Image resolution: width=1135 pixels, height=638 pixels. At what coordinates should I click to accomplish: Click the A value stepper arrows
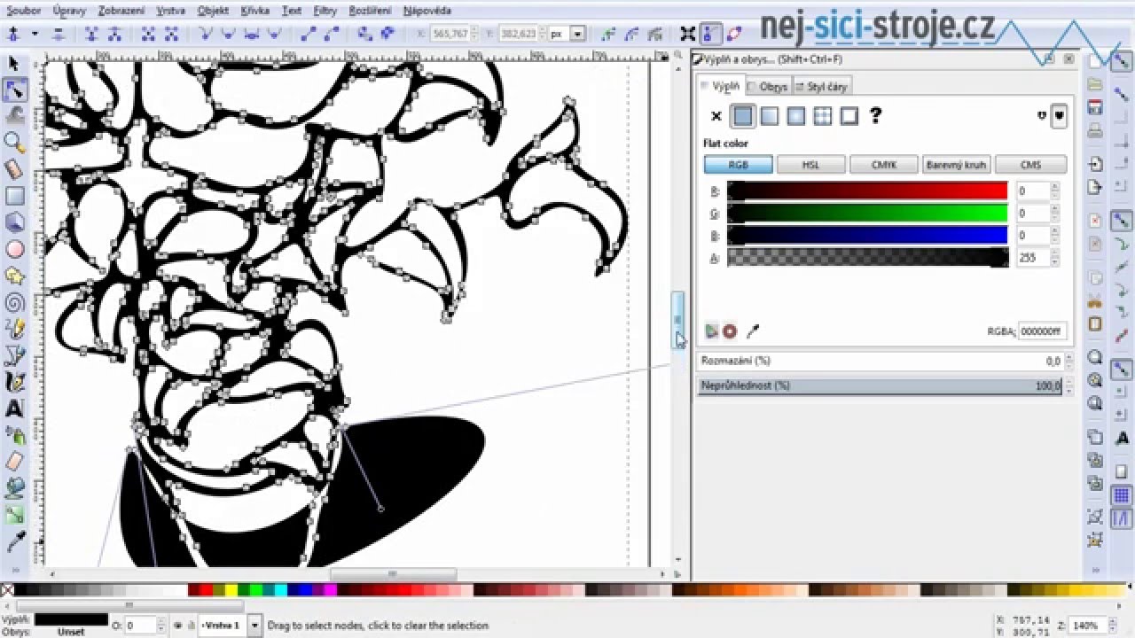(1055, 257)
